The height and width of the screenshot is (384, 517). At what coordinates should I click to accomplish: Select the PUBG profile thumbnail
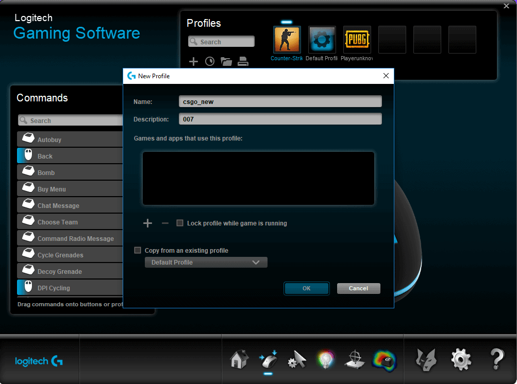357,39
